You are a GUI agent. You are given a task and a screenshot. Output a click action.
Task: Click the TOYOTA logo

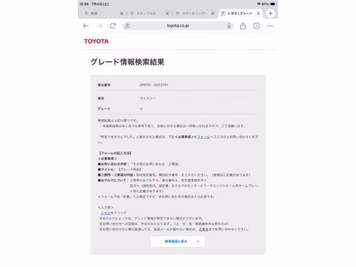(96, 41)
